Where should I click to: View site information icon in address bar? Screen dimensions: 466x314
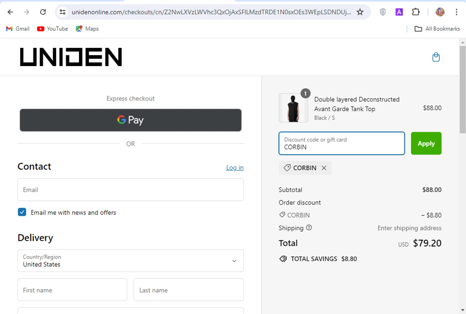[x=62, y=12]
